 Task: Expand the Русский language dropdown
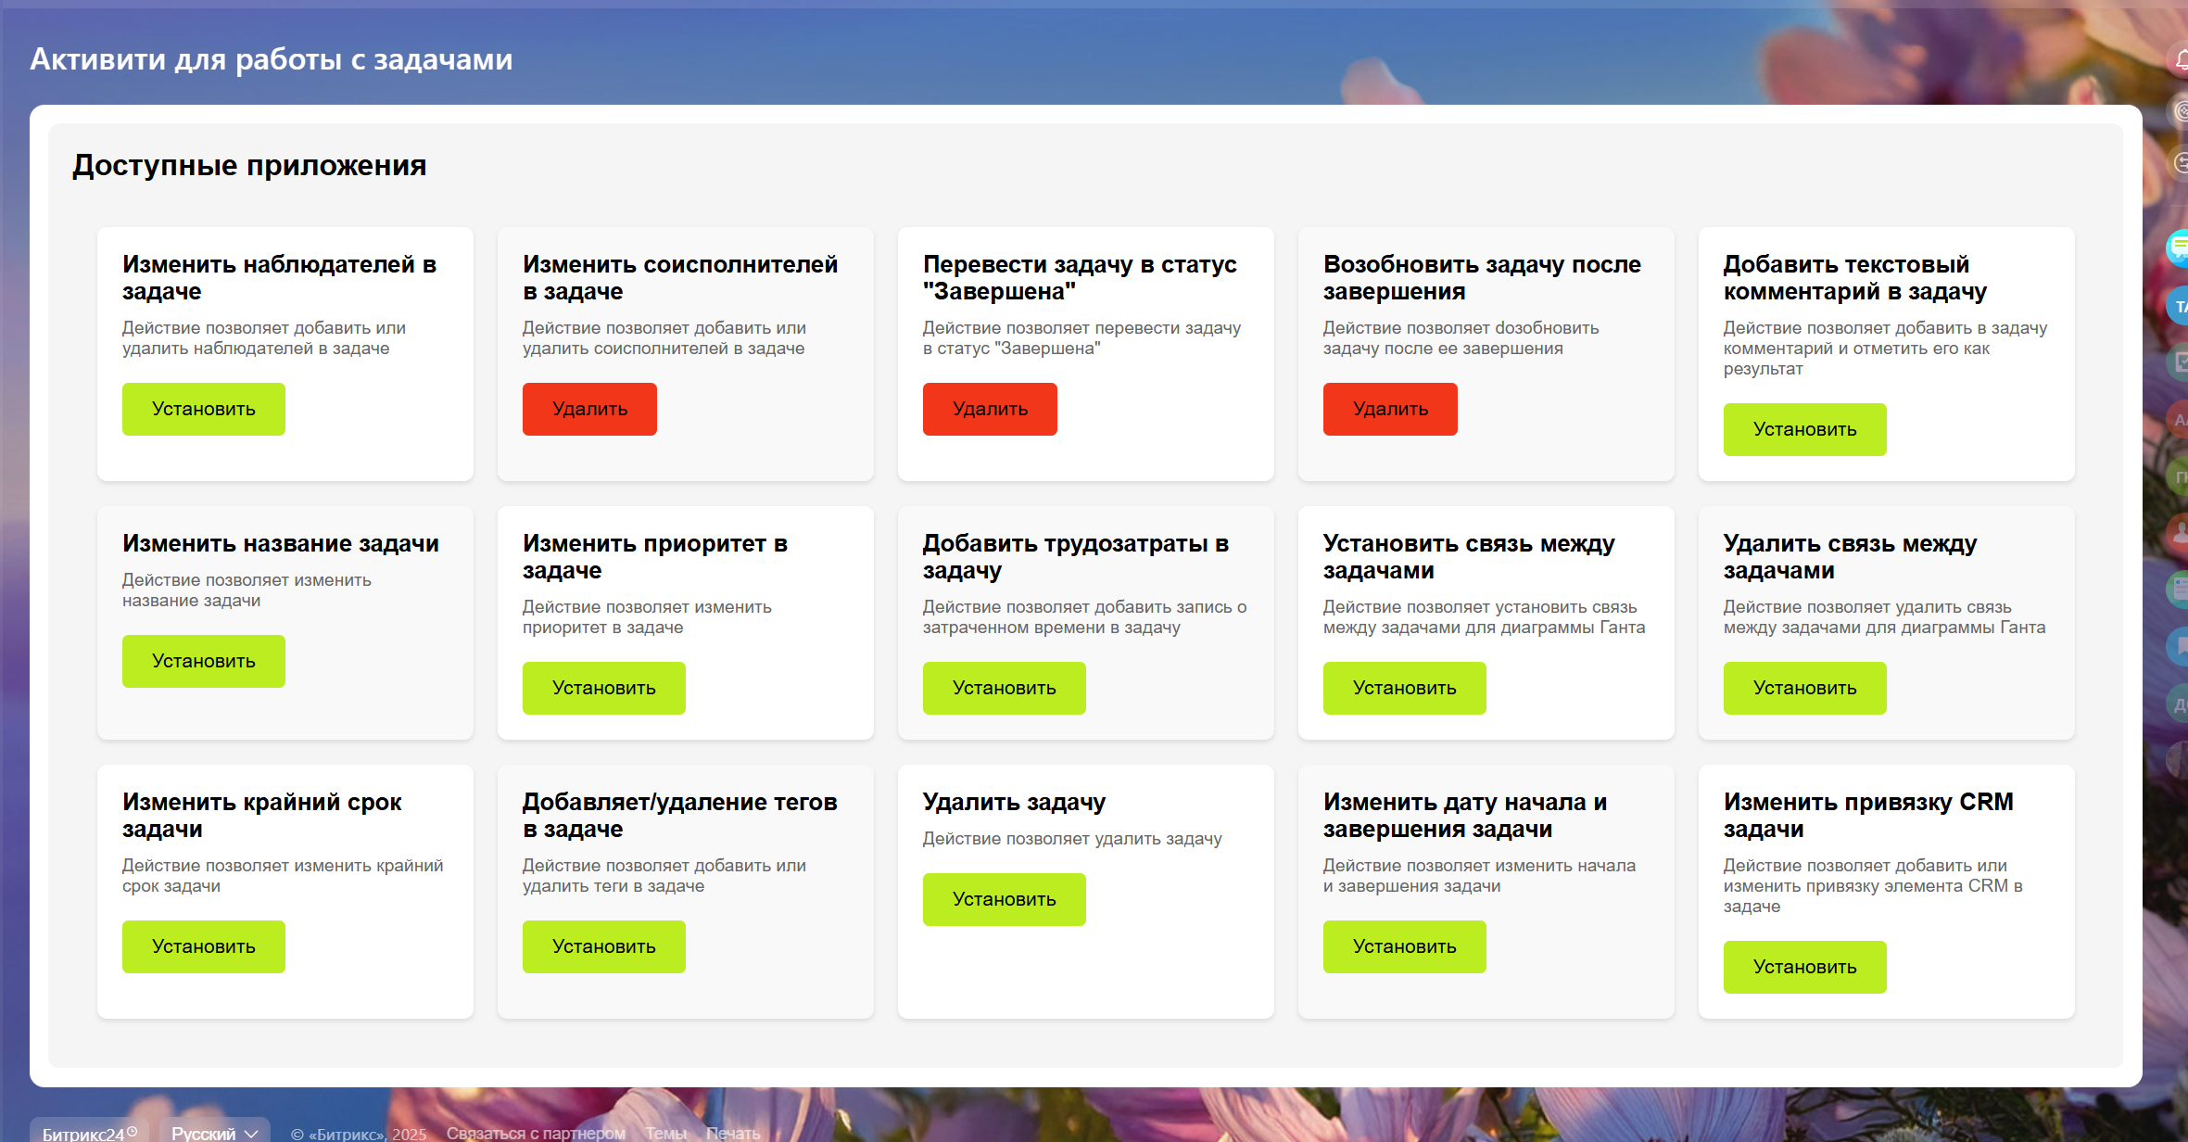tap(214, 1132)
